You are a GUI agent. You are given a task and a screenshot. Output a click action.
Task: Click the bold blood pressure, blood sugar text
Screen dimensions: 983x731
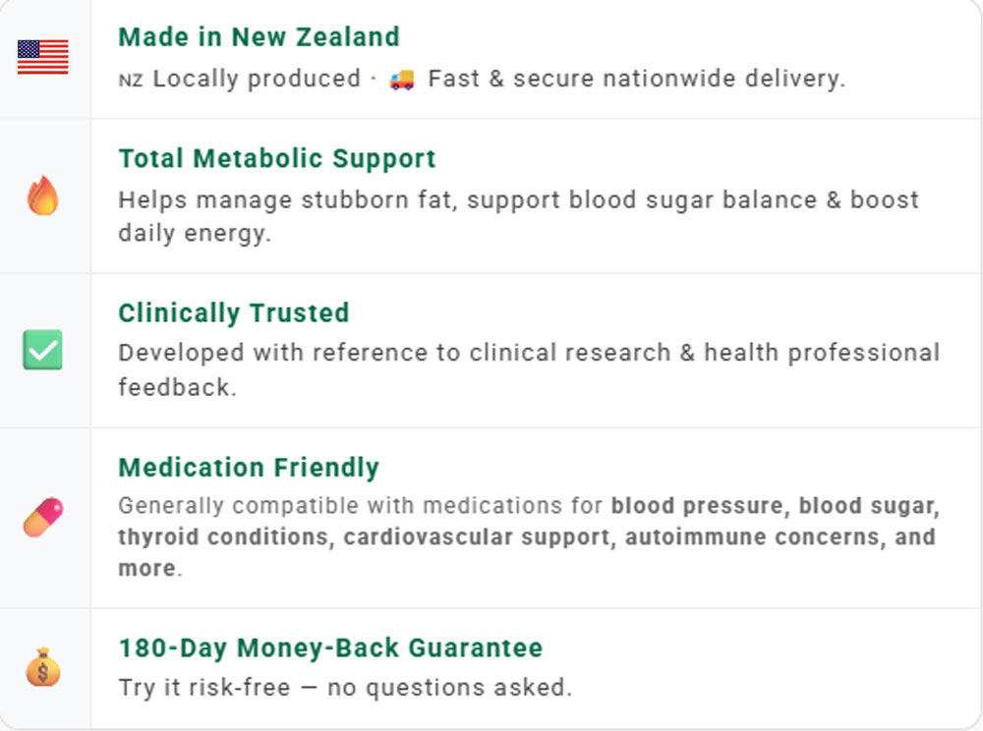[x=775, y=506]
